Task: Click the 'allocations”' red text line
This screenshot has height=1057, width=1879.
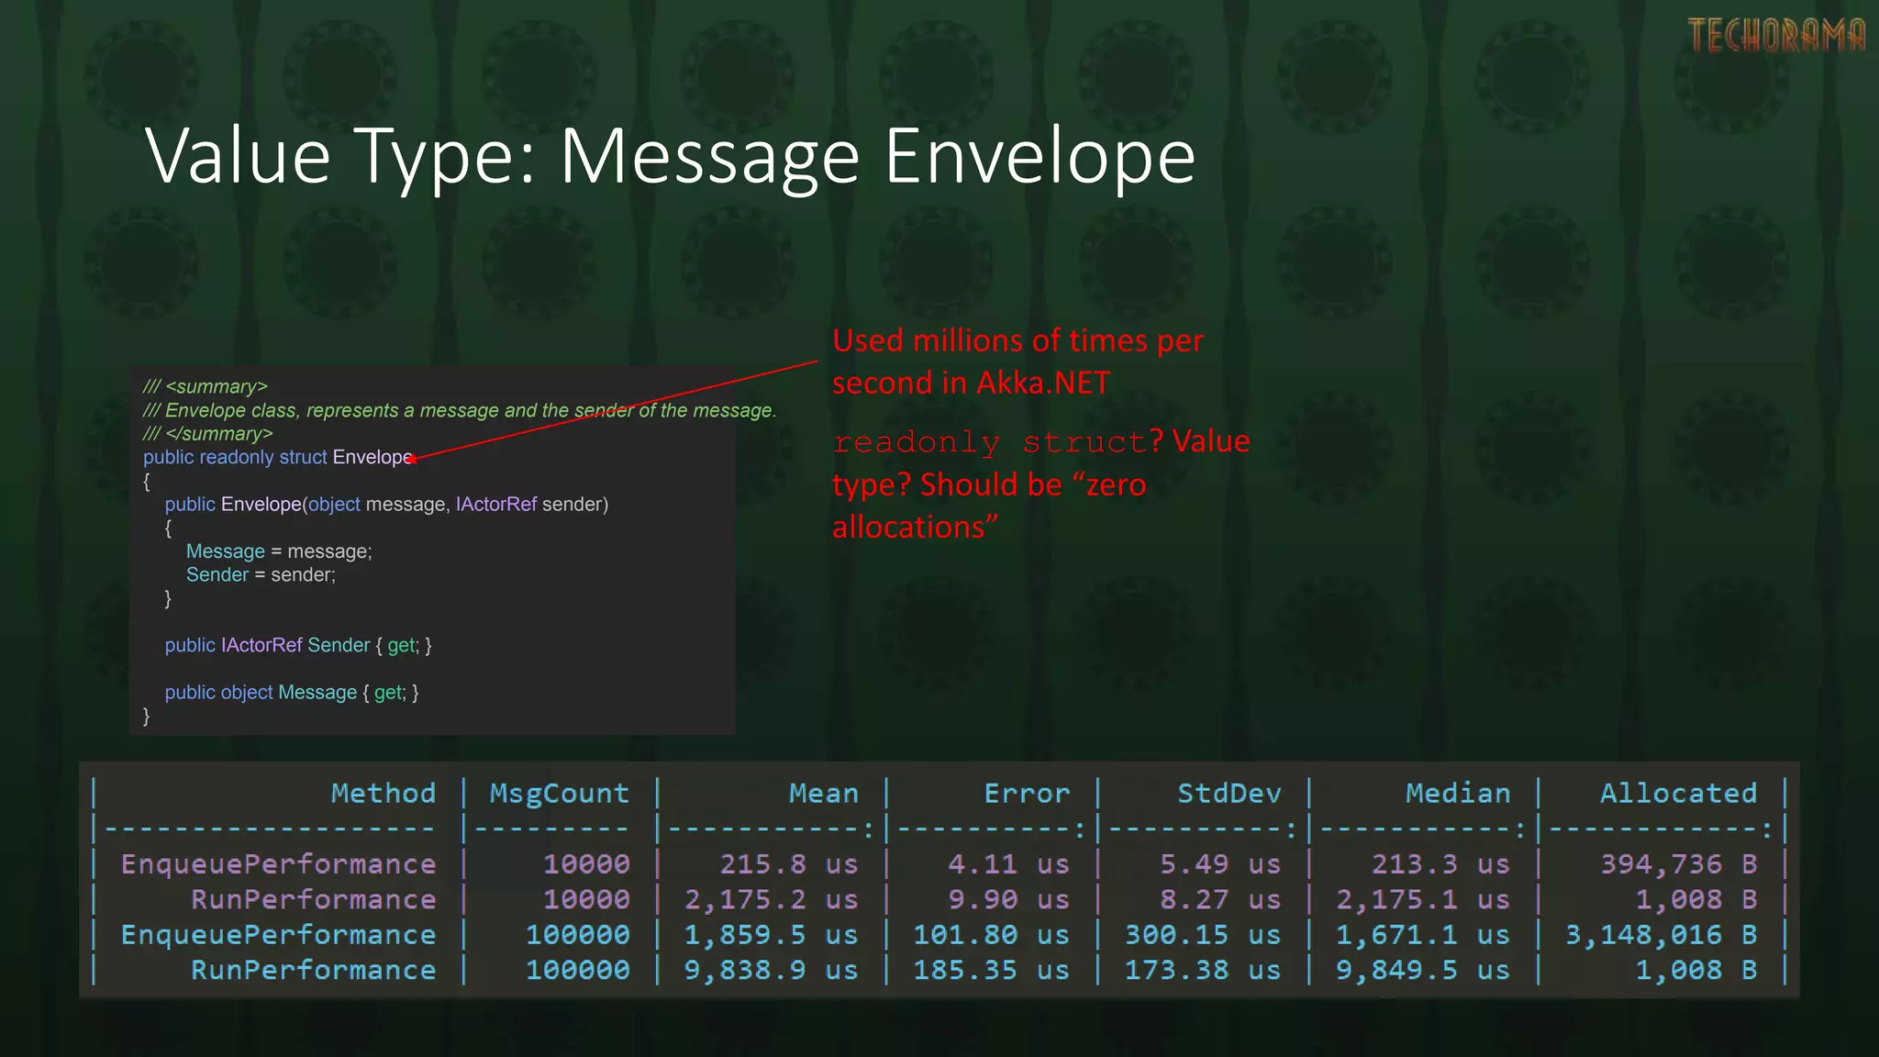Action: [x=915, y=527]
